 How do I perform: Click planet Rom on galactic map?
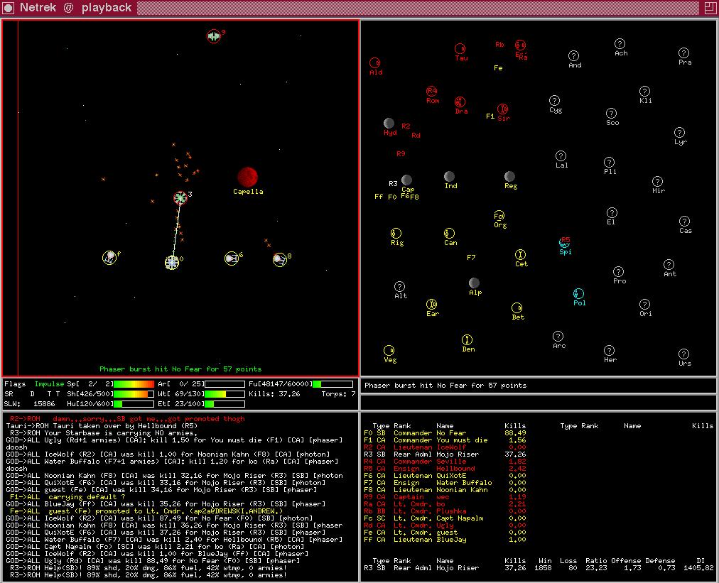[x=431, y=91]
